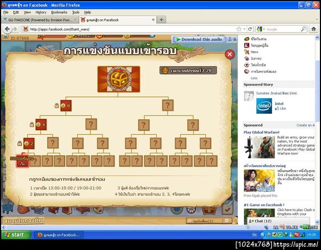Click the Global Warfare soldier ad image
Viewport: 321px width, 250px height.
(259, 147)
